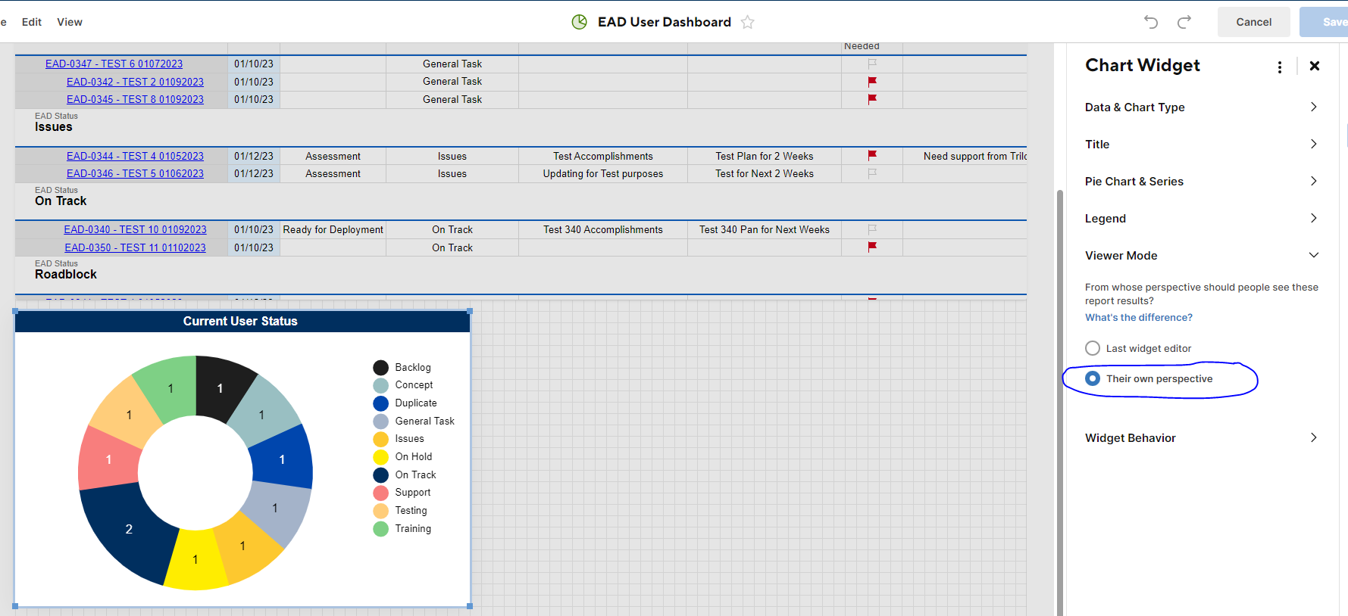This screenshot has width=1348, height=616.
Task: Click the Roadblock group heading
Action: click(66, 275)
